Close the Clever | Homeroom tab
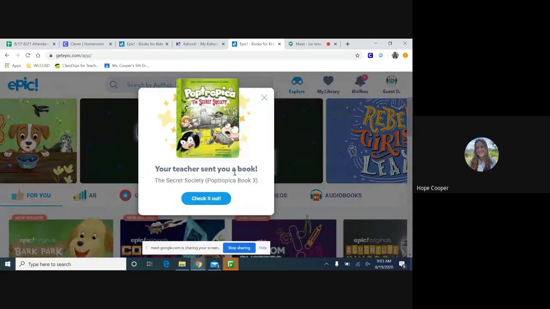The width and height of the screenshot is (550, 309). [110, 44]
